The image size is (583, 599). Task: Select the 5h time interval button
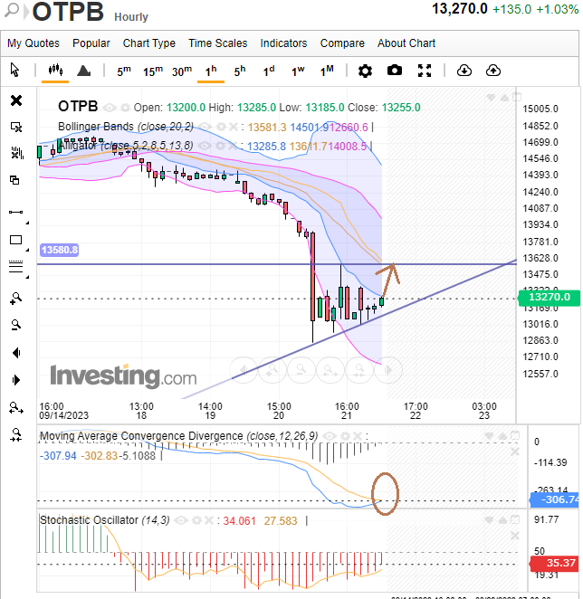pos(239,71)
